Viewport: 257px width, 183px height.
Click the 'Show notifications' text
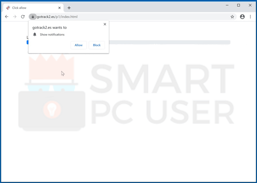pos(52,34)
